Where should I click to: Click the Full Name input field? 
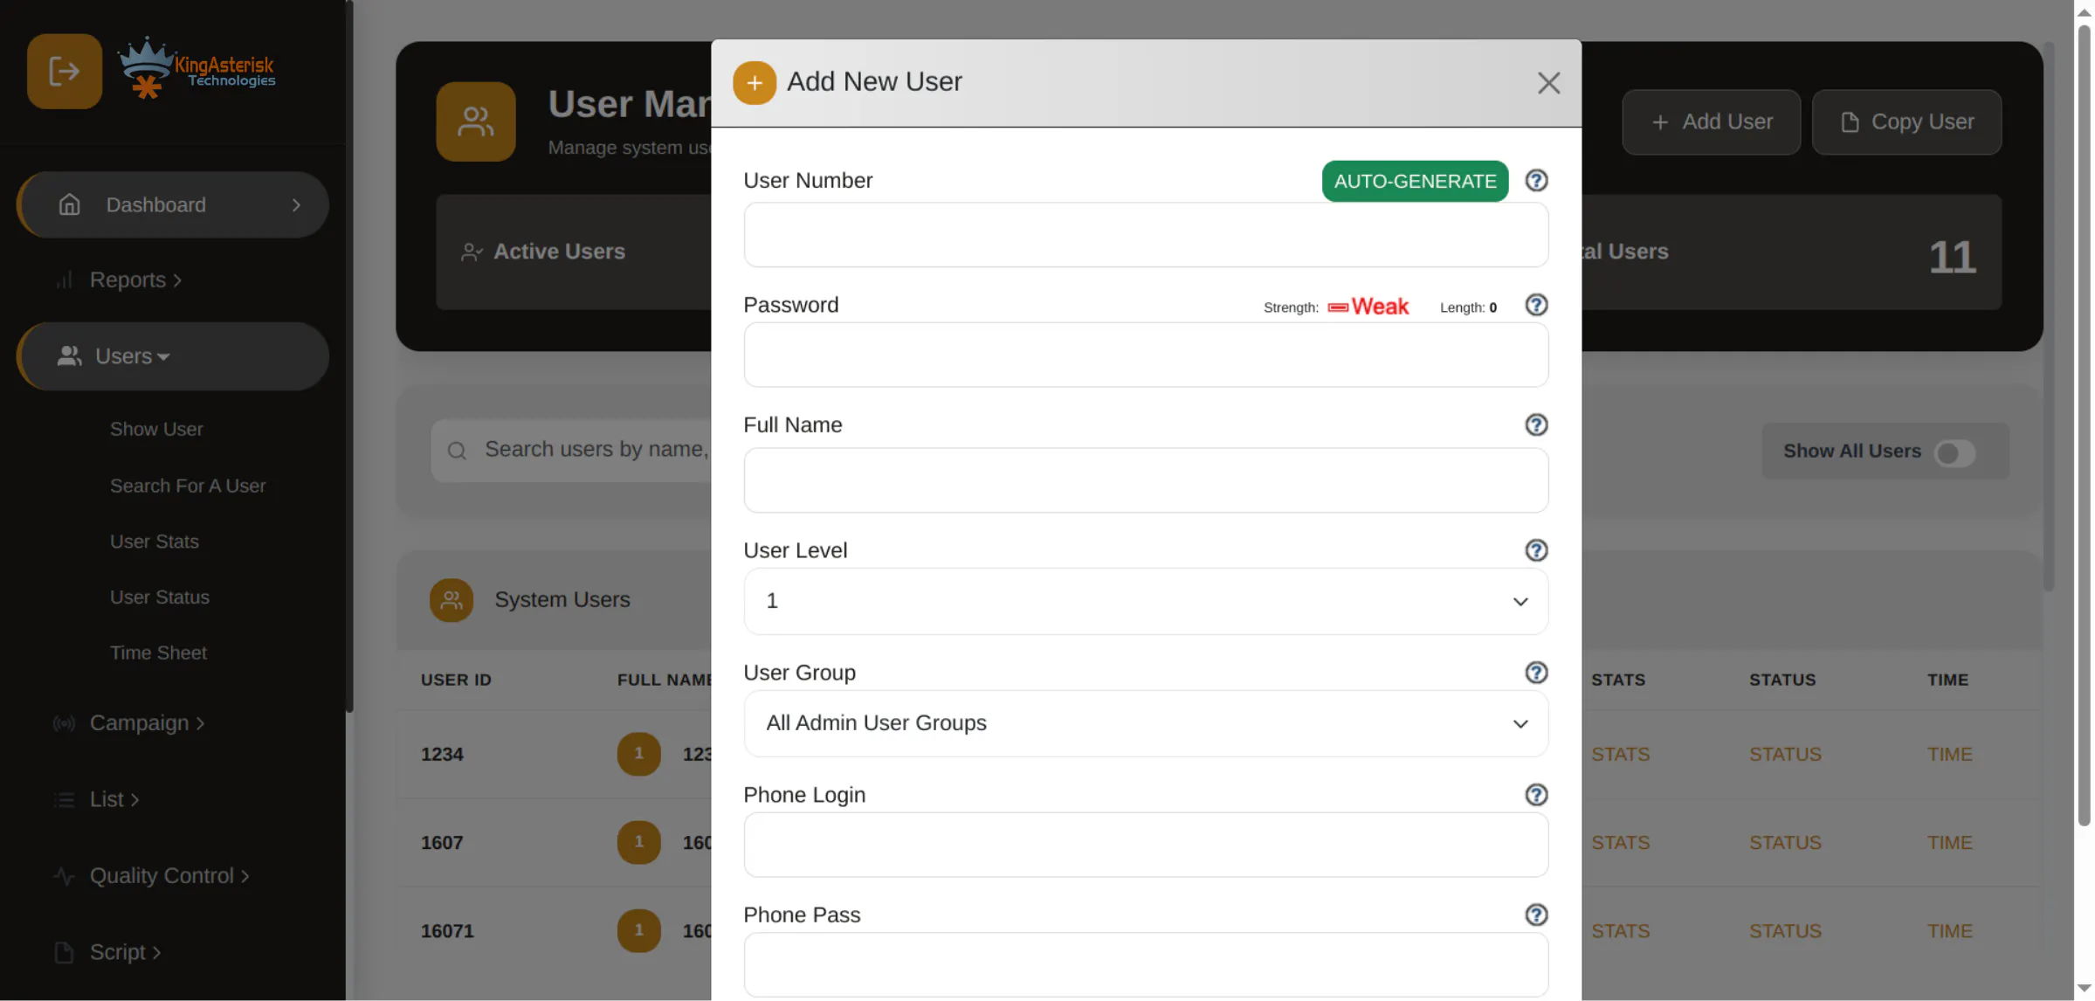(x=1146, y=480)
